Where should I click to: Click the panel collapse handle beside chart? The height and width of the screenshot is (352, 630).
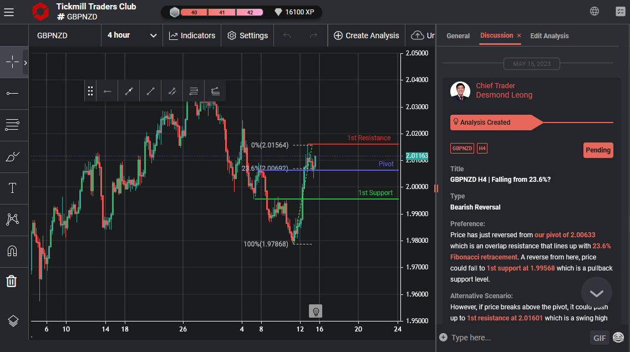click(x=436, y=188)
